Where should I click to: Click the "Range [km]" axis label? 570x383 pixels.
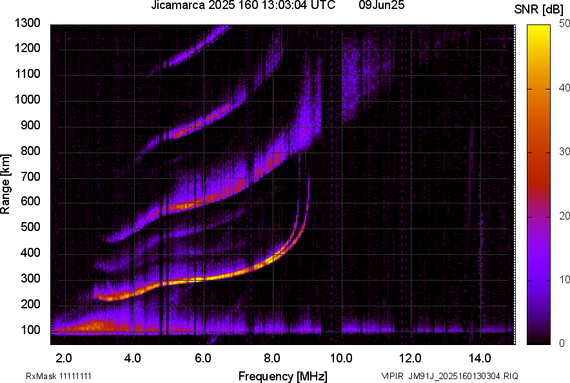pos(5,184)
